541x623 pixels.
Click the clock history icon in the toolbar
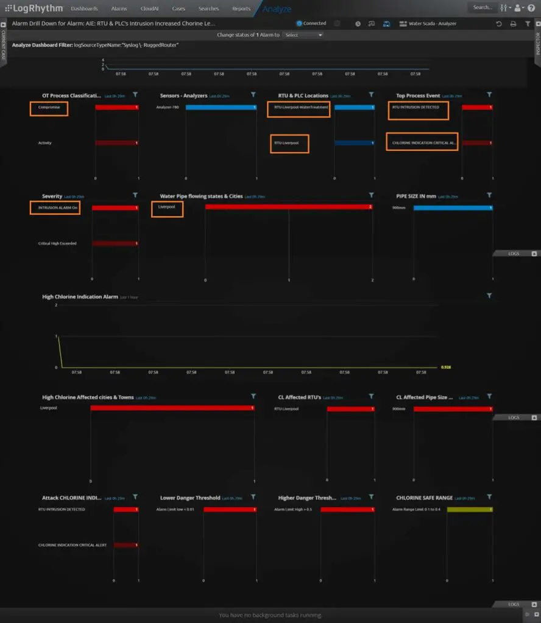click(358, 23)
